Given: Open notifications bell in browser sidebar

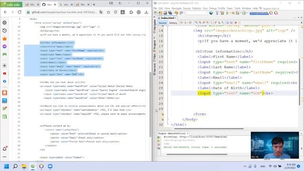Looking at the screenshot, I should (x=4, y=149).
